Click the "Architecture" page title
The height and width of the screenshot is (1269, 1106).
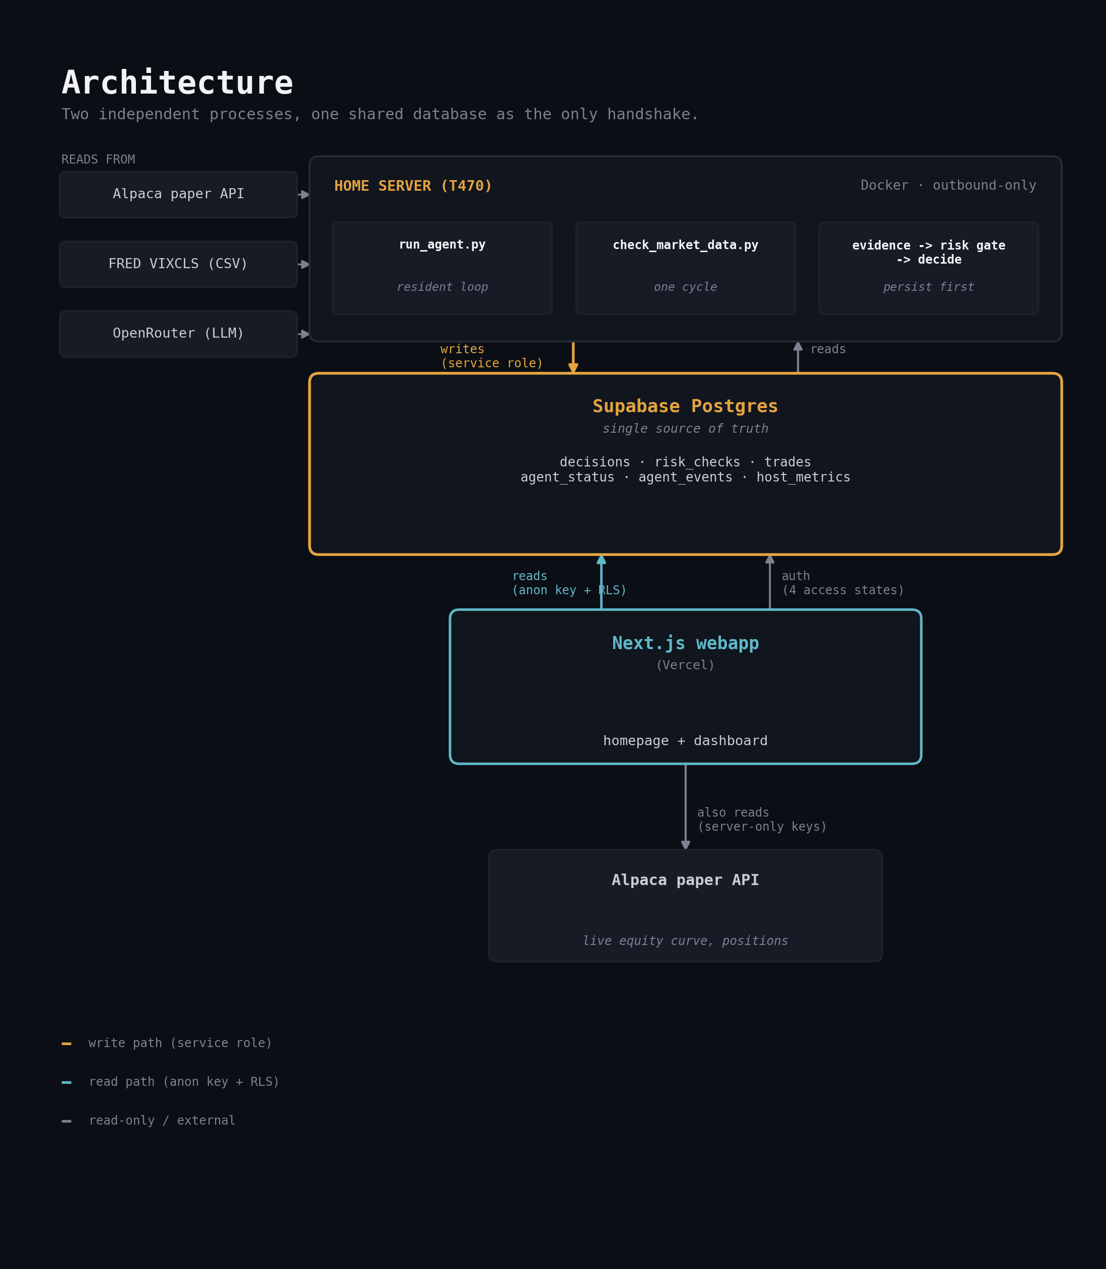pos(177,83)
